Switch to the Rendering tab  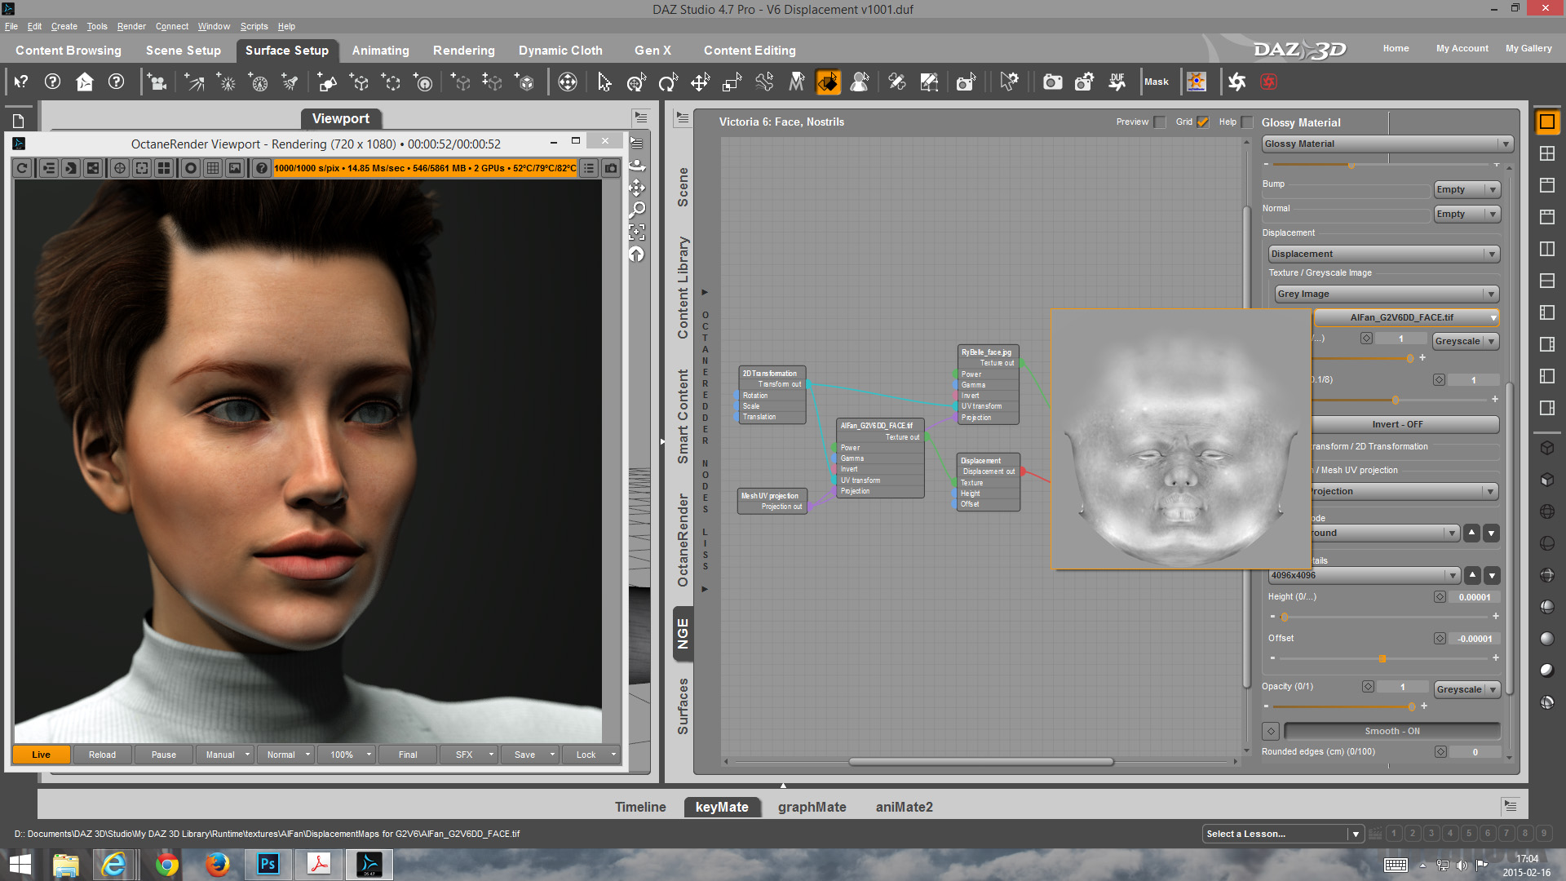(463, 51)
